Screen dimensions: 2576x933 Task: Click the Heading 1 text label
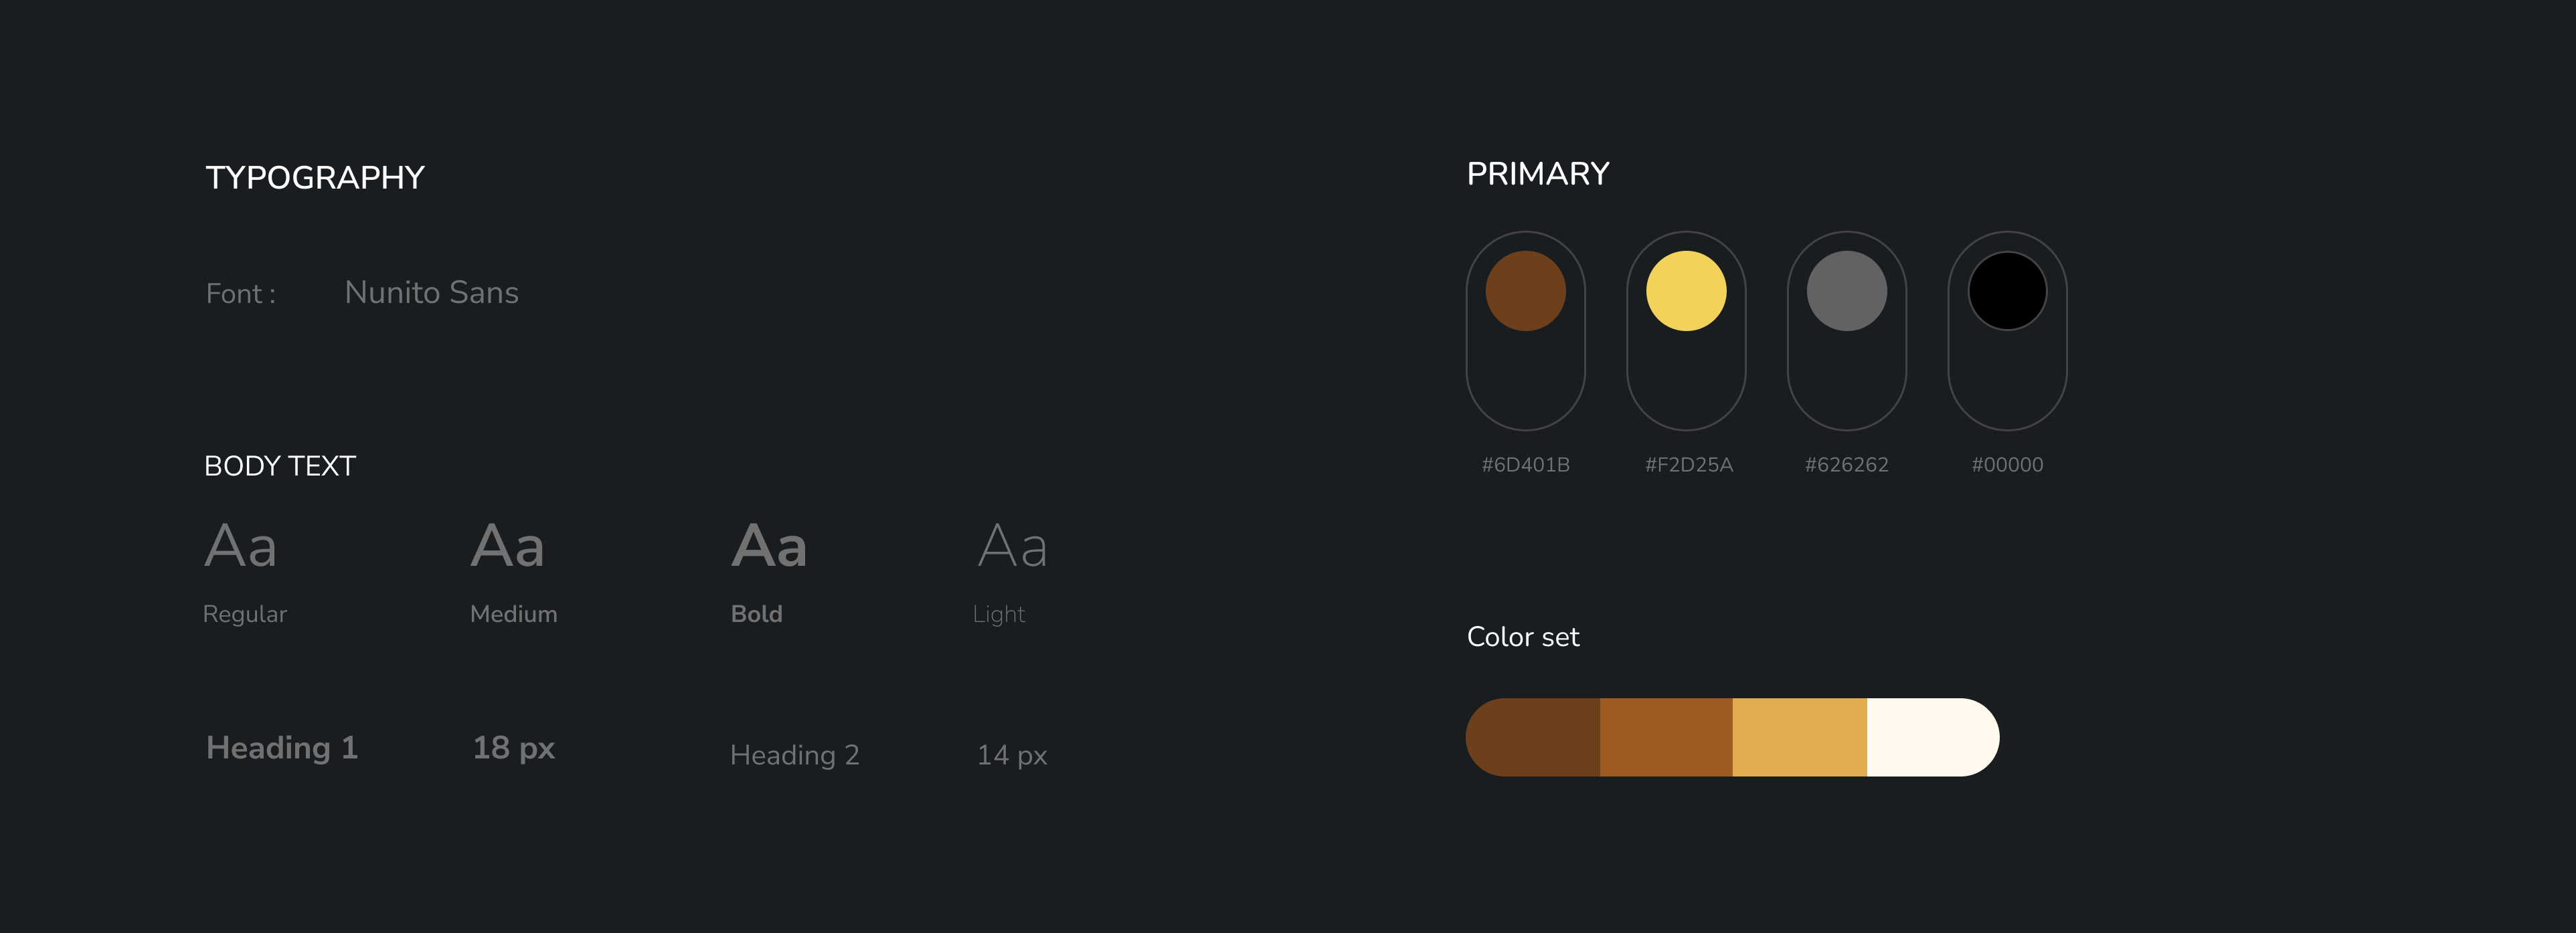[282, 747]
